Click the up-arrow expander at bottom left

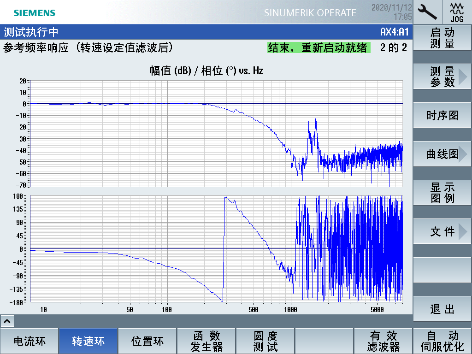8,321
